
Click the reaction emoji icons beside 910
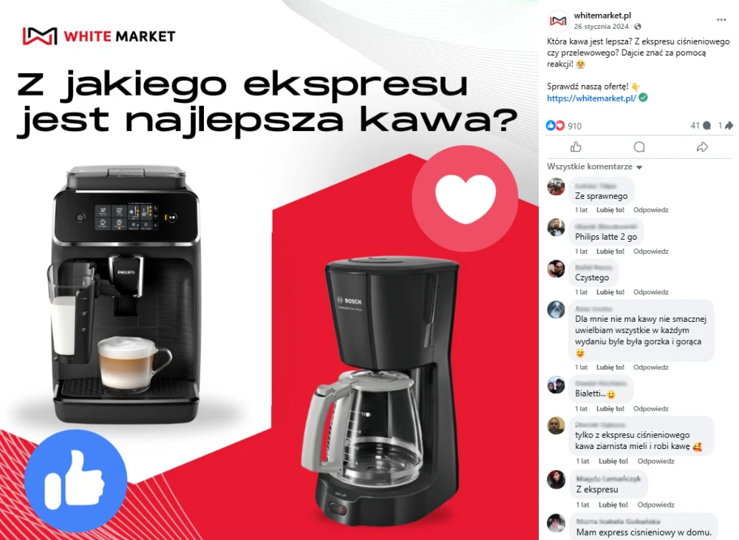(555, 126)
